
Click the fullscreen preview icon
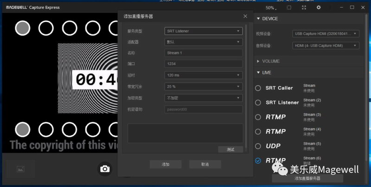click(x=304, y=8)
